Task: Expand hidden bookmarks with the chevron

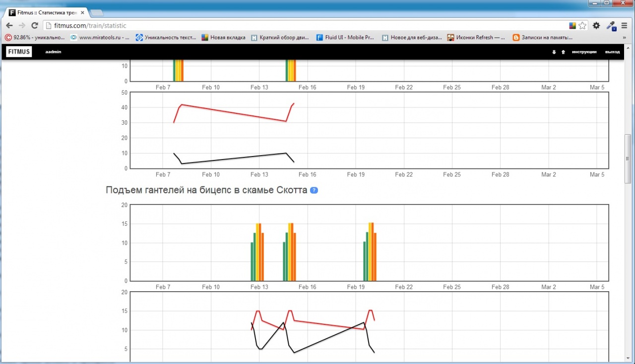Action: pyautogui.click(x=624, y=37)
